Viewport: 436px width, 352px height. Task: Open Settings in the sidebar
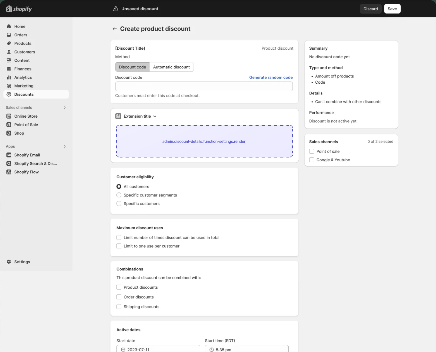pos(36,262)
